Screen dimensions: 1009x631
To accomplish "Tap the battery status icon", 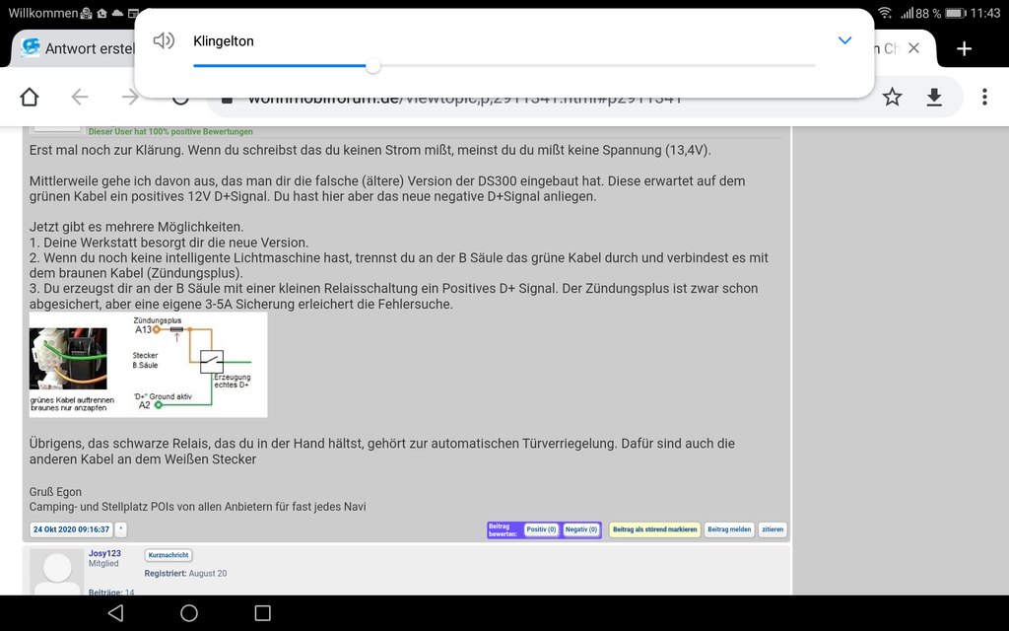I will (956, 13).
